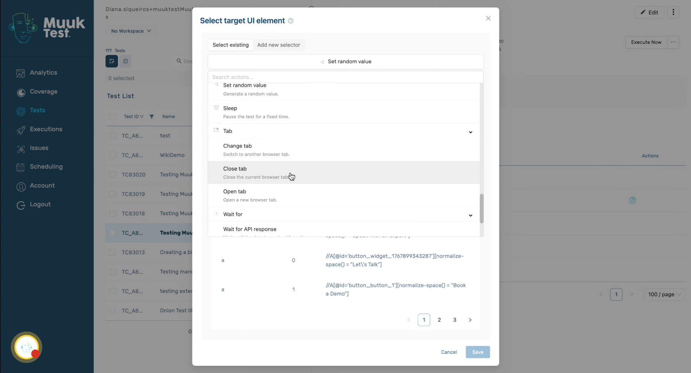Switch to the table view icon
Viewport: 691px width, 373px height.
click(x=126, y=61)
